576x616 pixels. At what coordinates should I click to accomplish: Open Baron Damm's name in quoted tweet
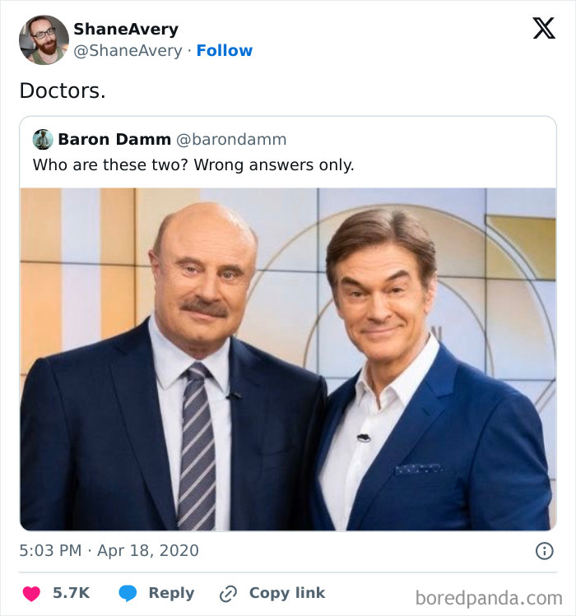click(114, 139)
